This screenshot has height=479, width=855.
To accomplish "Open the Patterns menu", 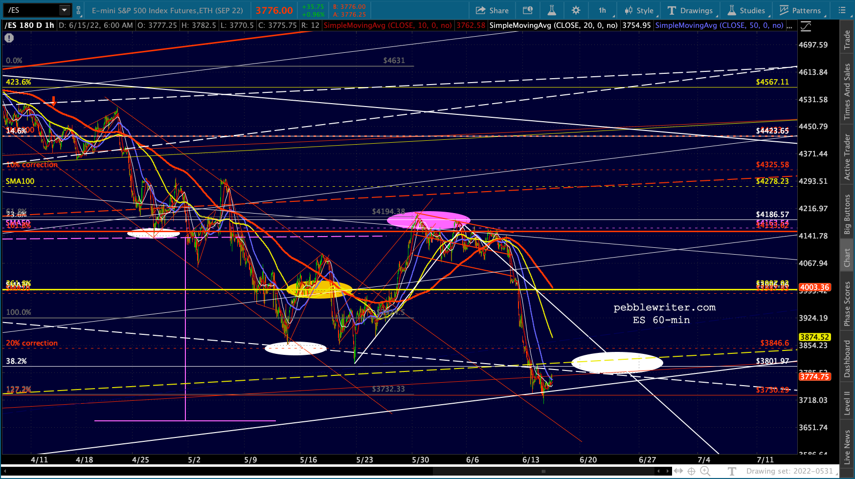I will [800, 10].
